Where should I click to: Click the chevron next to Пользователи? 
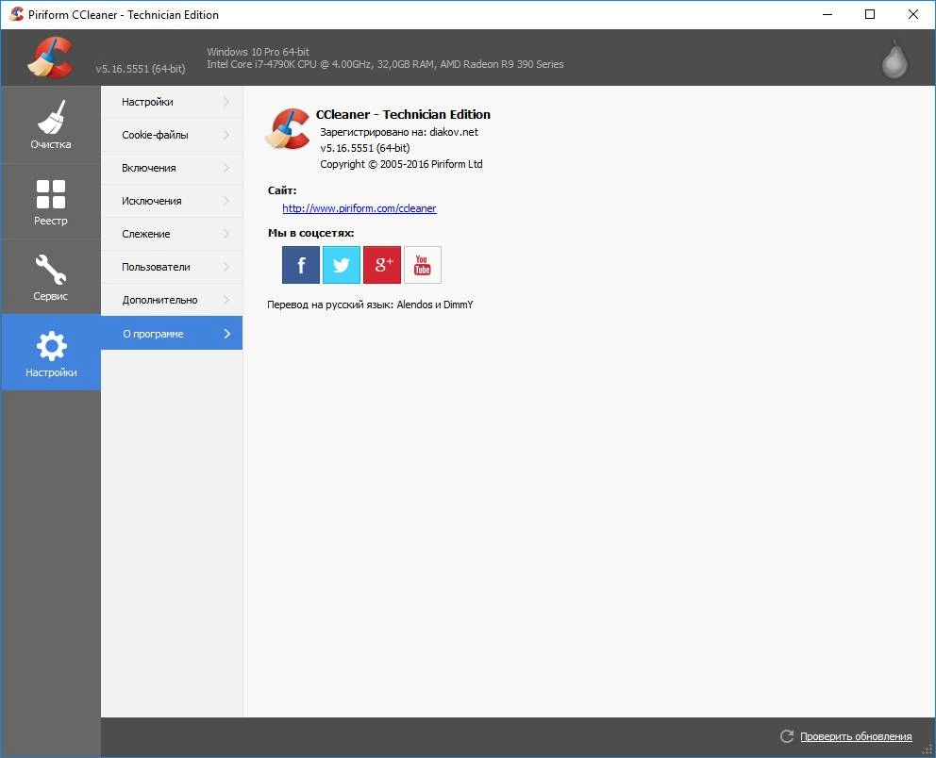click(x=226, y=267)
